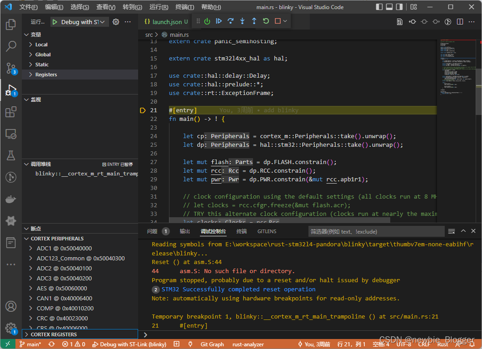Open Customize Layout icon in title bar
Image resolution: width=482 pixels, height=349 pixels.
(x=414, y=7)
